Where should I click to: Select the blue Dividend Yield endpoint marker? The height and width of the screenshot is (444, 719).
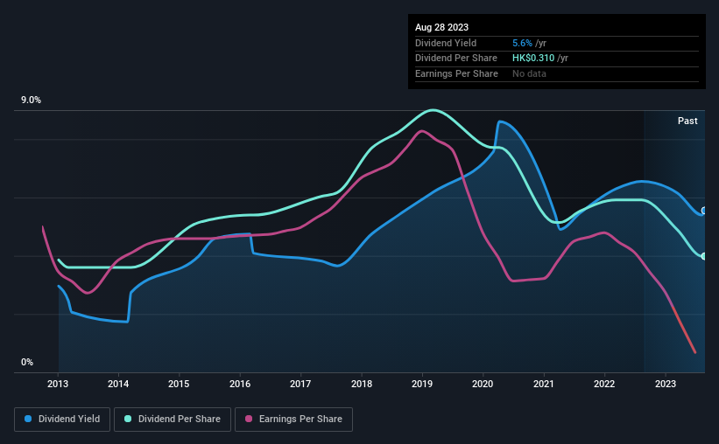(704, 211)
